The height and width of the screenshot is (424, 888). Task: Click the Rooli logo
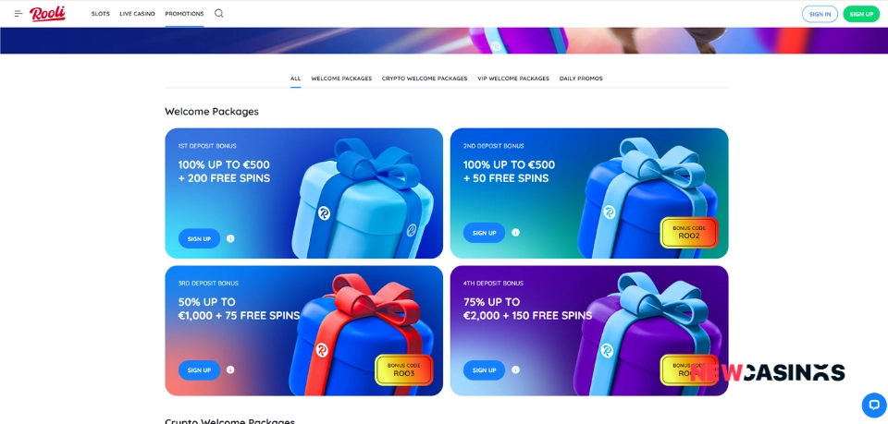click(x=47, y=14)
